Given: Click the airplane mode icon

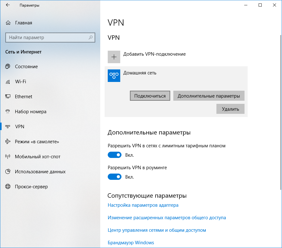Looking at the screenshot, I should (8, 142).
